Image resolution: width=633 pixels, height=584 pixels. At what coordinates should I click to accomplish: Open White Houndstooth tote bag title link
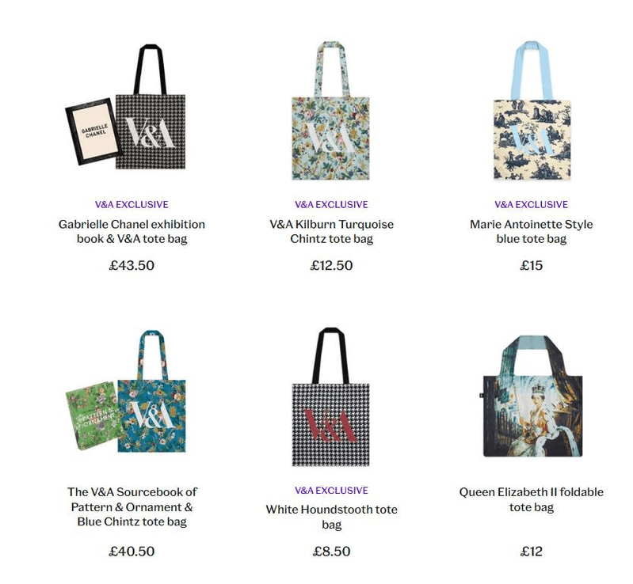pyautogui.click(x=331, y=517)
